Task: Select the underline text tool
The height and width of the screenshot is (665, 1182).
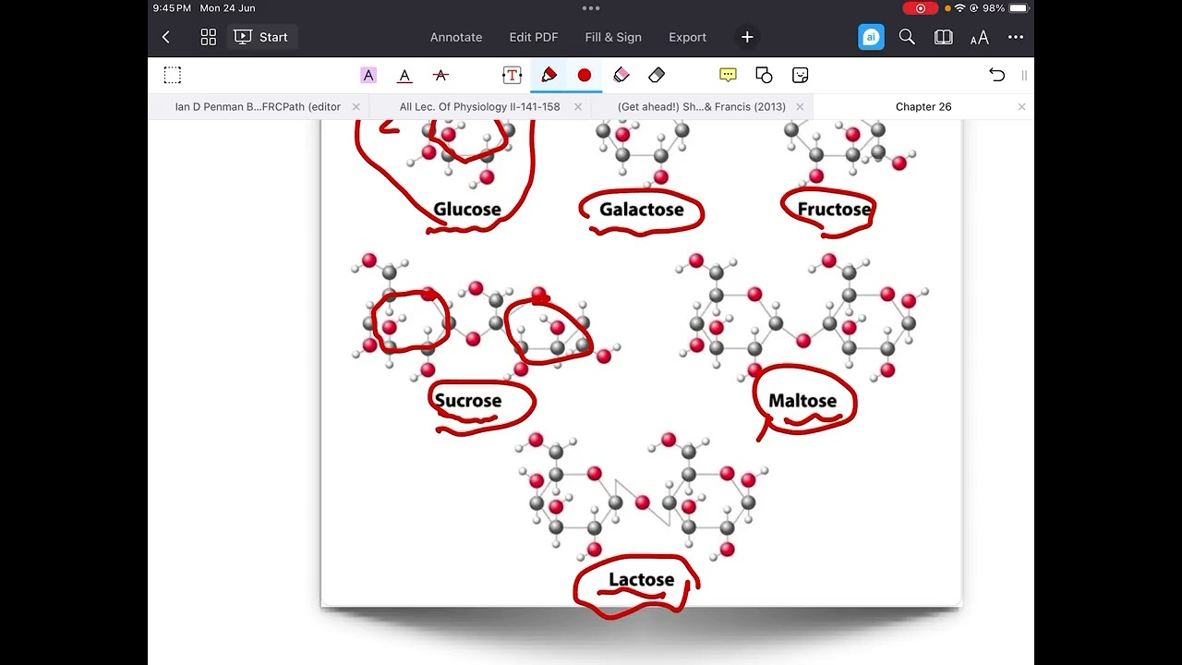Action: (x=404, y=75)
